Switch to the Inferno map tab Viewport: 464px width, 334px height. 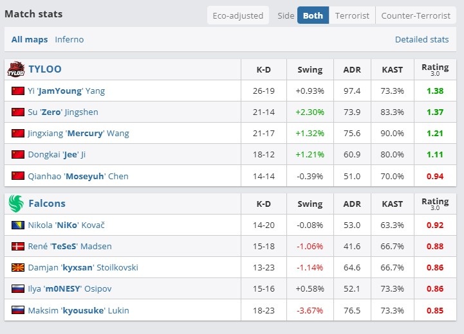tap(70, 40)
